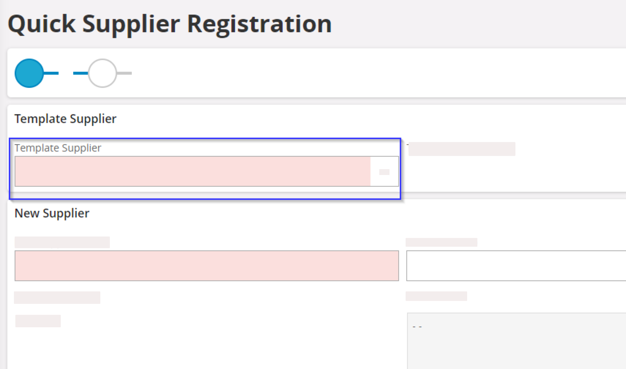
Task: Select the New Supplier section heading
Action: (x=52, y=213)
